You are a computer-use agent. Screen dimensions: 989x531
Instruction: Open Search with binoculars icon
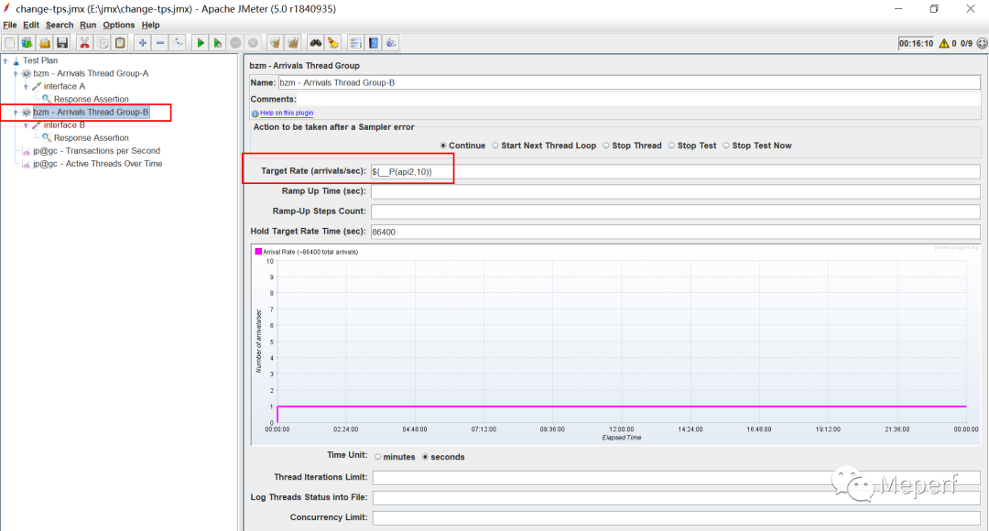tap(315, 43)
